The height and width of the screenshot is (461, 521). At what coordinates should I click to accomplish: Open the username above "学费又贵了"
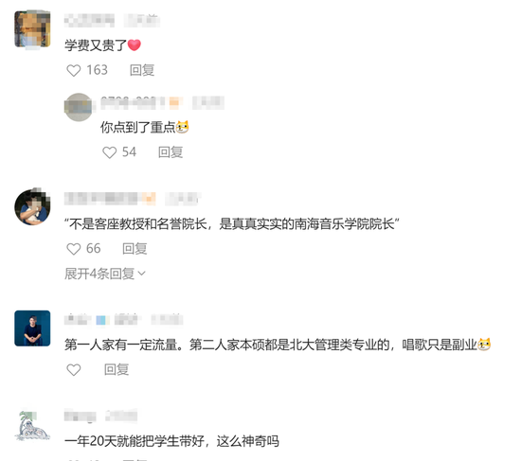pyautogui.click(x=89, y=20)
